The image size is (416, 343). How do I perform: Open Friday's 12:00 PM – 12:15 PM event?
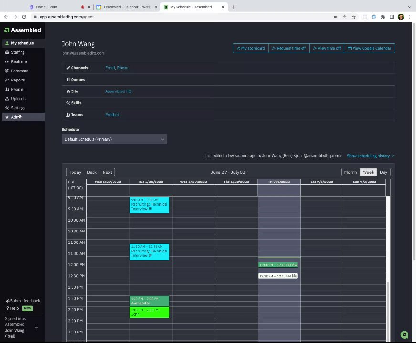[x=278, y=265]
